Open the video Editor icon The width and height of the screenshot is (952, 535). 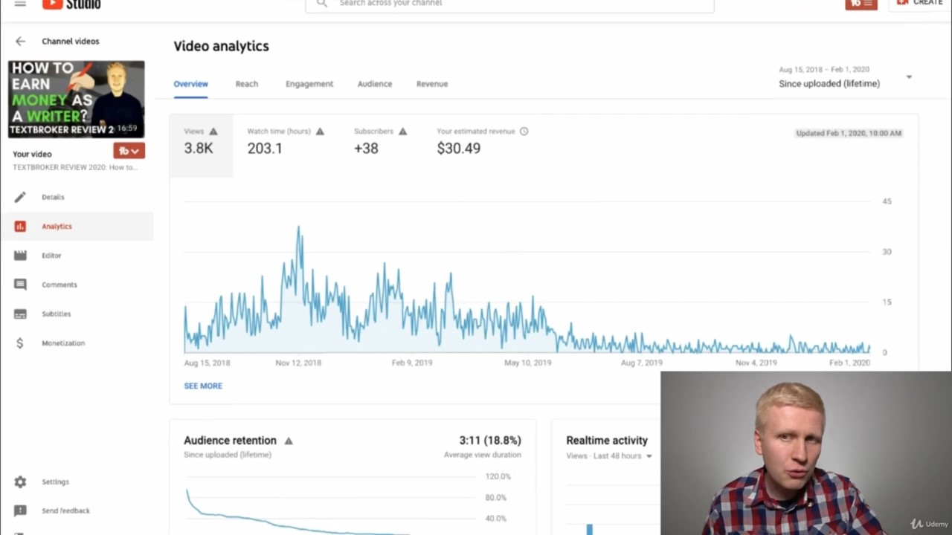(20, 256)
